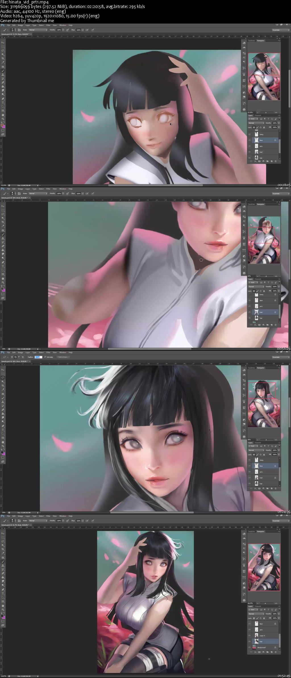The height and width of the screenshot is (678, 291).
Task: In the 00:28:15 frame, click the Add layer mask icon
Action: pos(259,161)
